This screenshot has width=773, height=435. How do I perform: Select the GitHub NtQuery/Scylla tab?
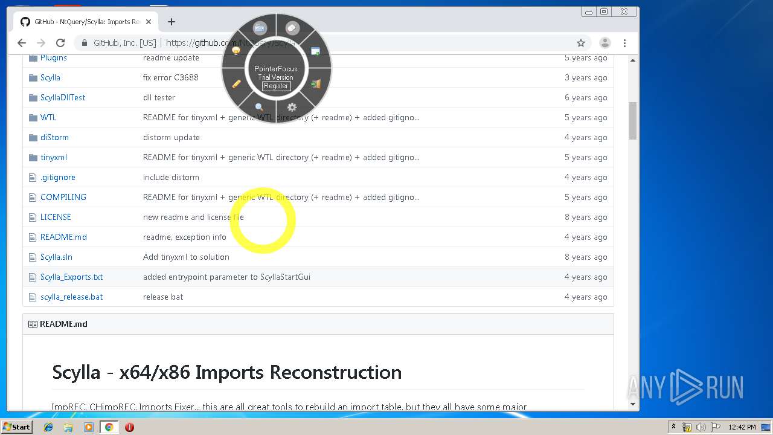pyautogui.click(x=86, y=22)
